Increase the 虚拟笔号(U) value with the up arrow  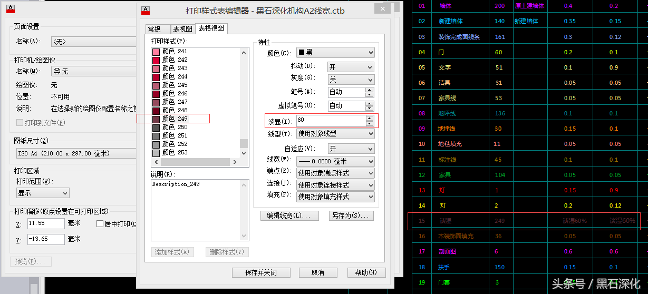click(370, 103)
